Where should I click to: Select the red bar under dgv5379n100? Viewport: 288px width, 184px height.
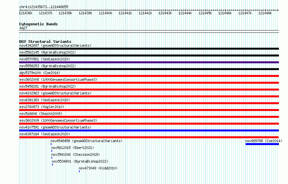(149, 76)
